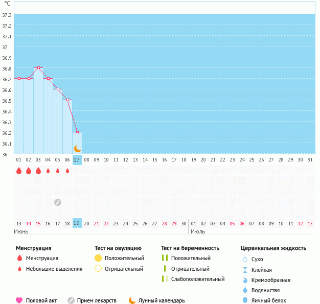The width and height of the screenshot is (320, 304).
Task: Click the menstruation drop on day 03
Action: coord(38,171)
